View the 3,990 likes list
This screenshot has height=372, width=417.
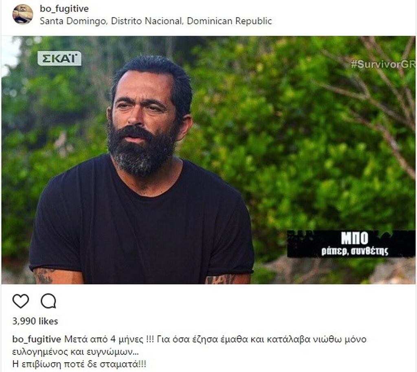coord(35,321)
